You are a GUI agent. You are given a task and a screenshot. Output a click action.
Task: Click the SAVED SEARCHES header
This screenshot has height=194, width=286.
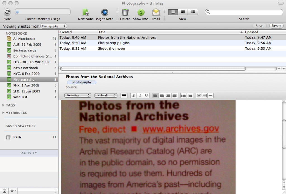[x=20, y=126]
